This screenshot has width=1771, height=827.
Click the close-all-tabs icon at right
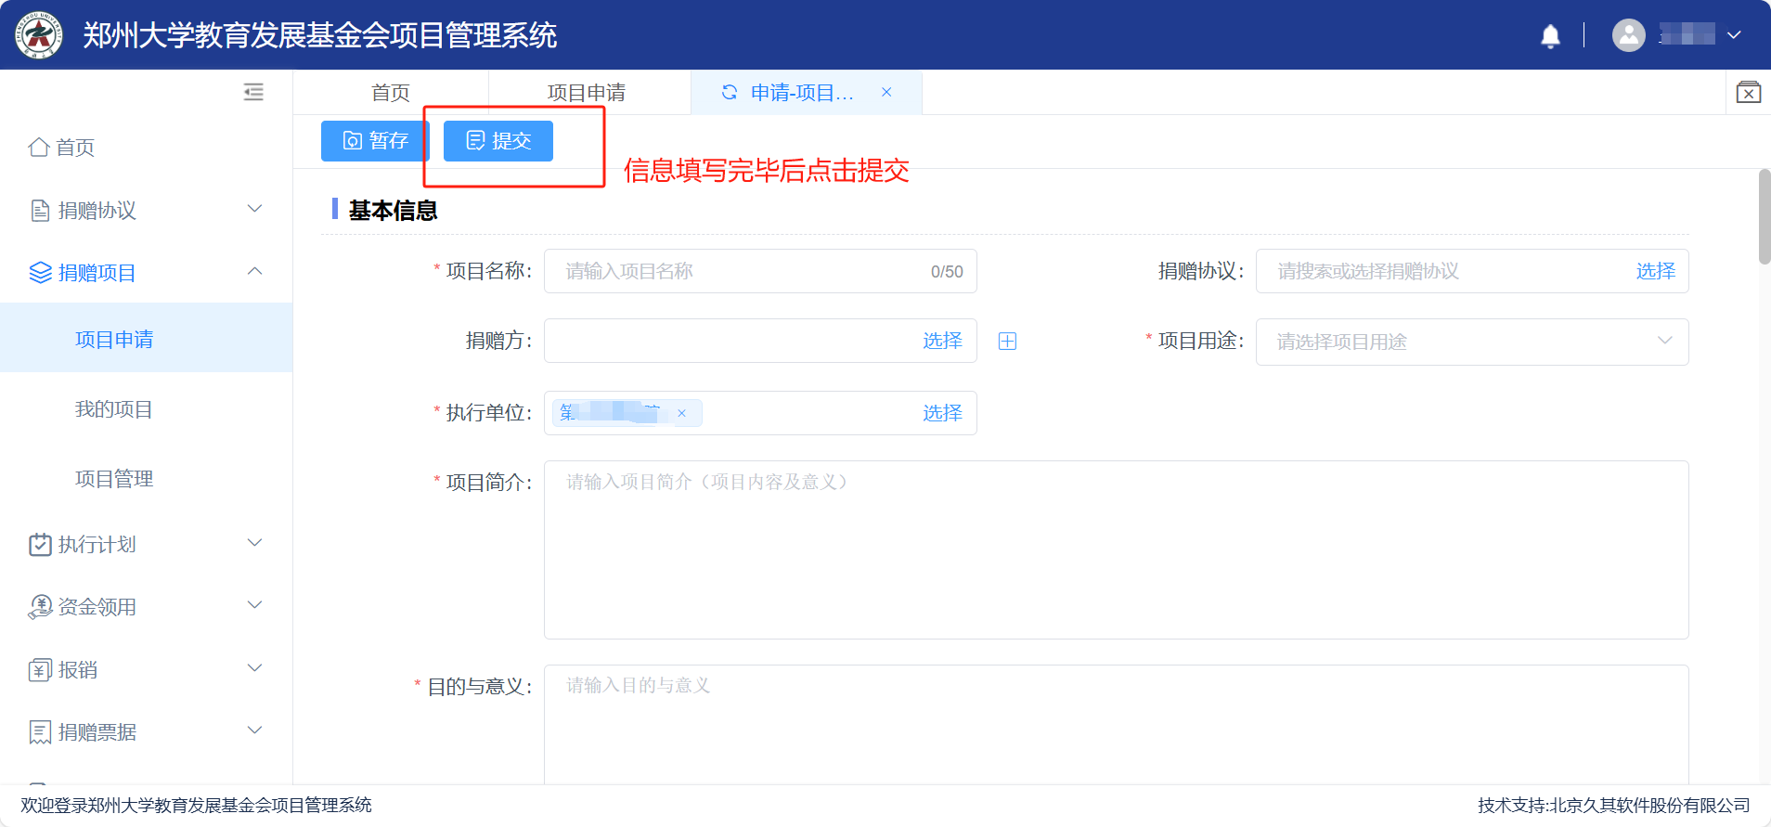1749,92
